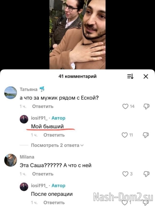Dislike Milana's comment

(146, 174)
